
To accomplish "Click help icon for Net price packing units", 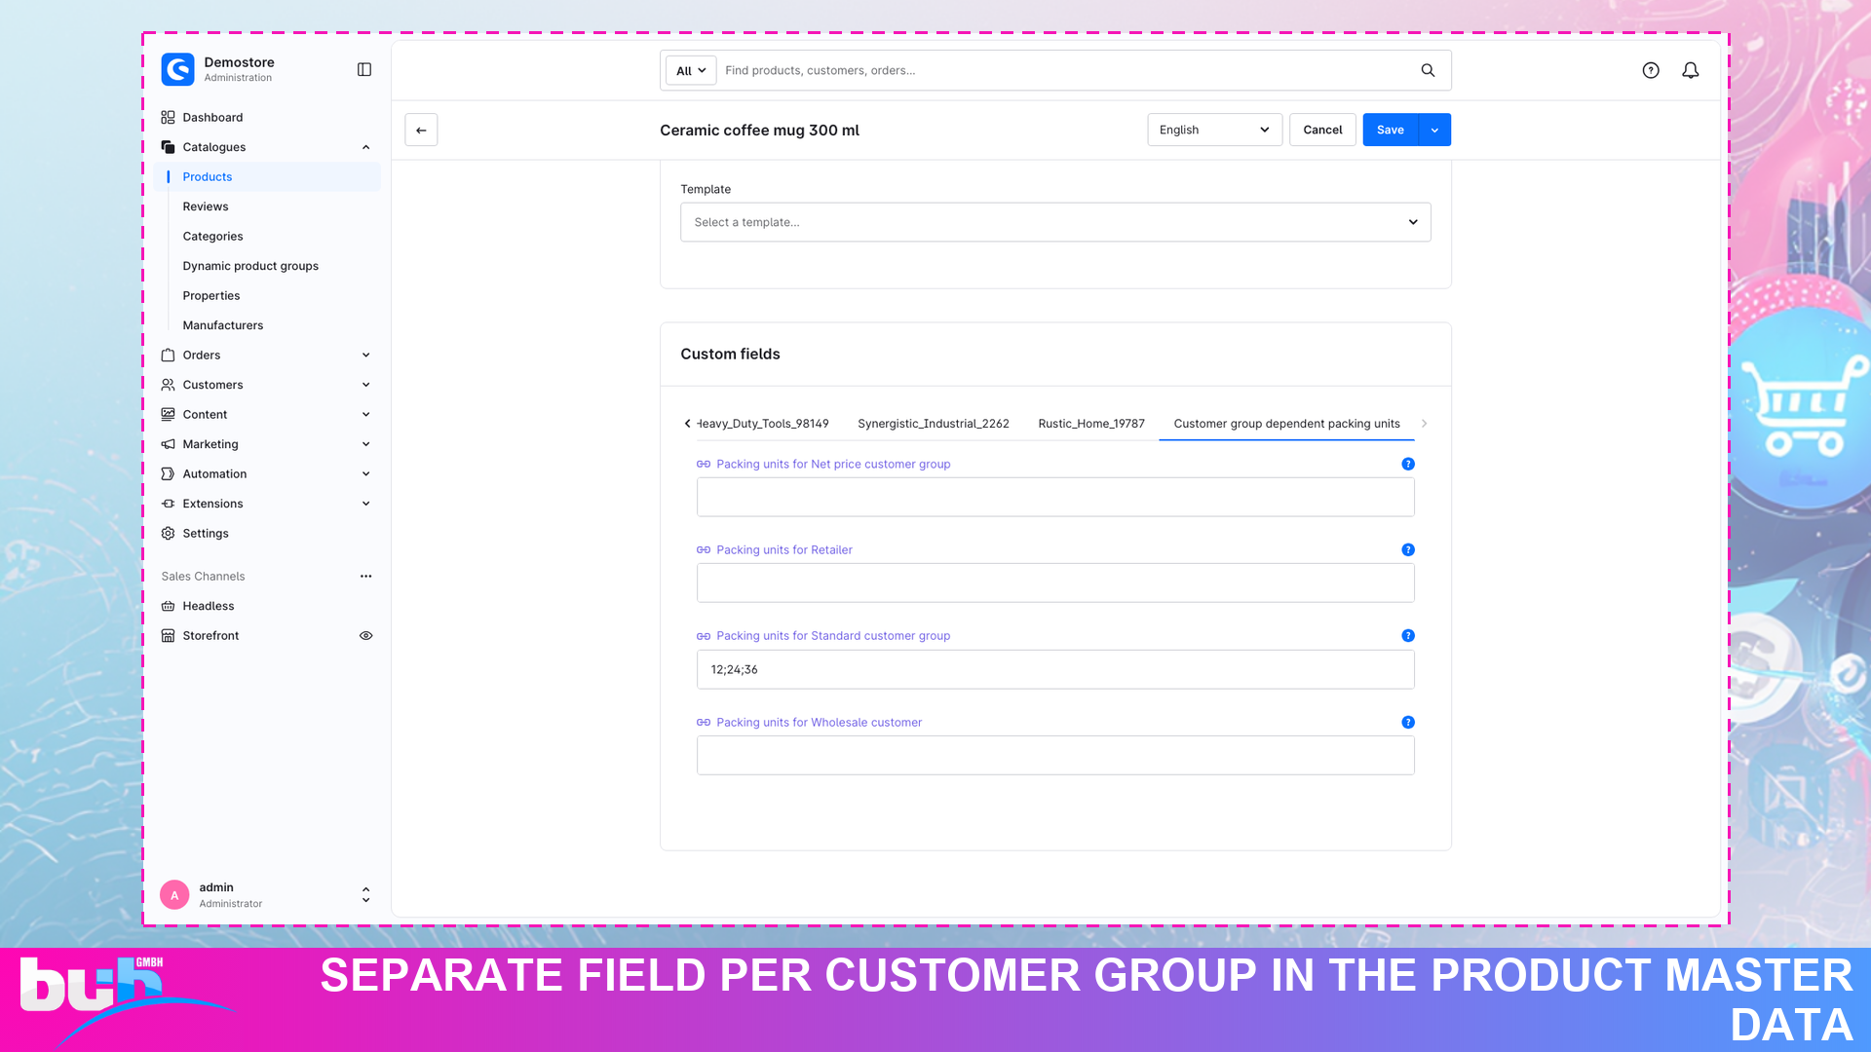I will click(1408, 464).
